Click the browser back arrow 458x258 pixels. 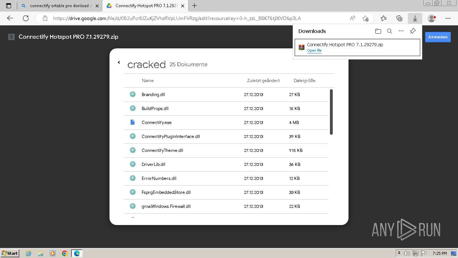[x=10, y=18]
